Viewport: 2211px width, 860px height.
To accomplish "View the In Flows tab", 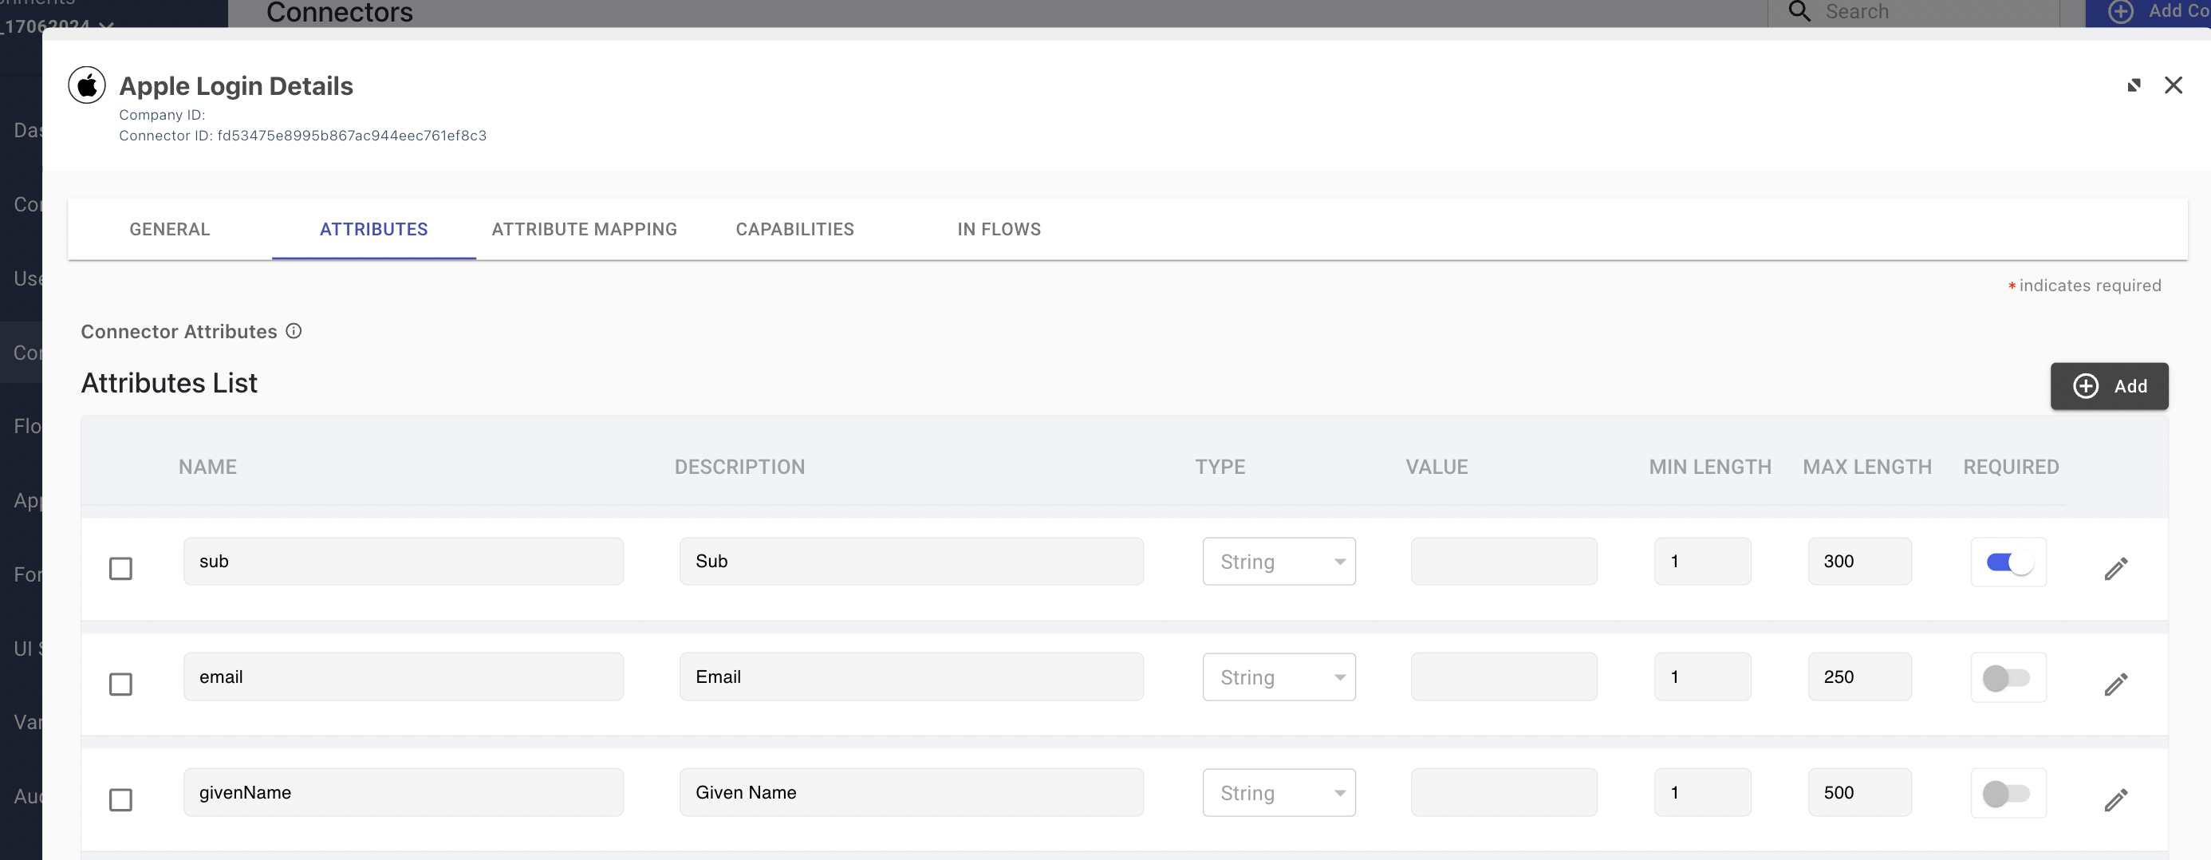I will [x=999, y=229].
